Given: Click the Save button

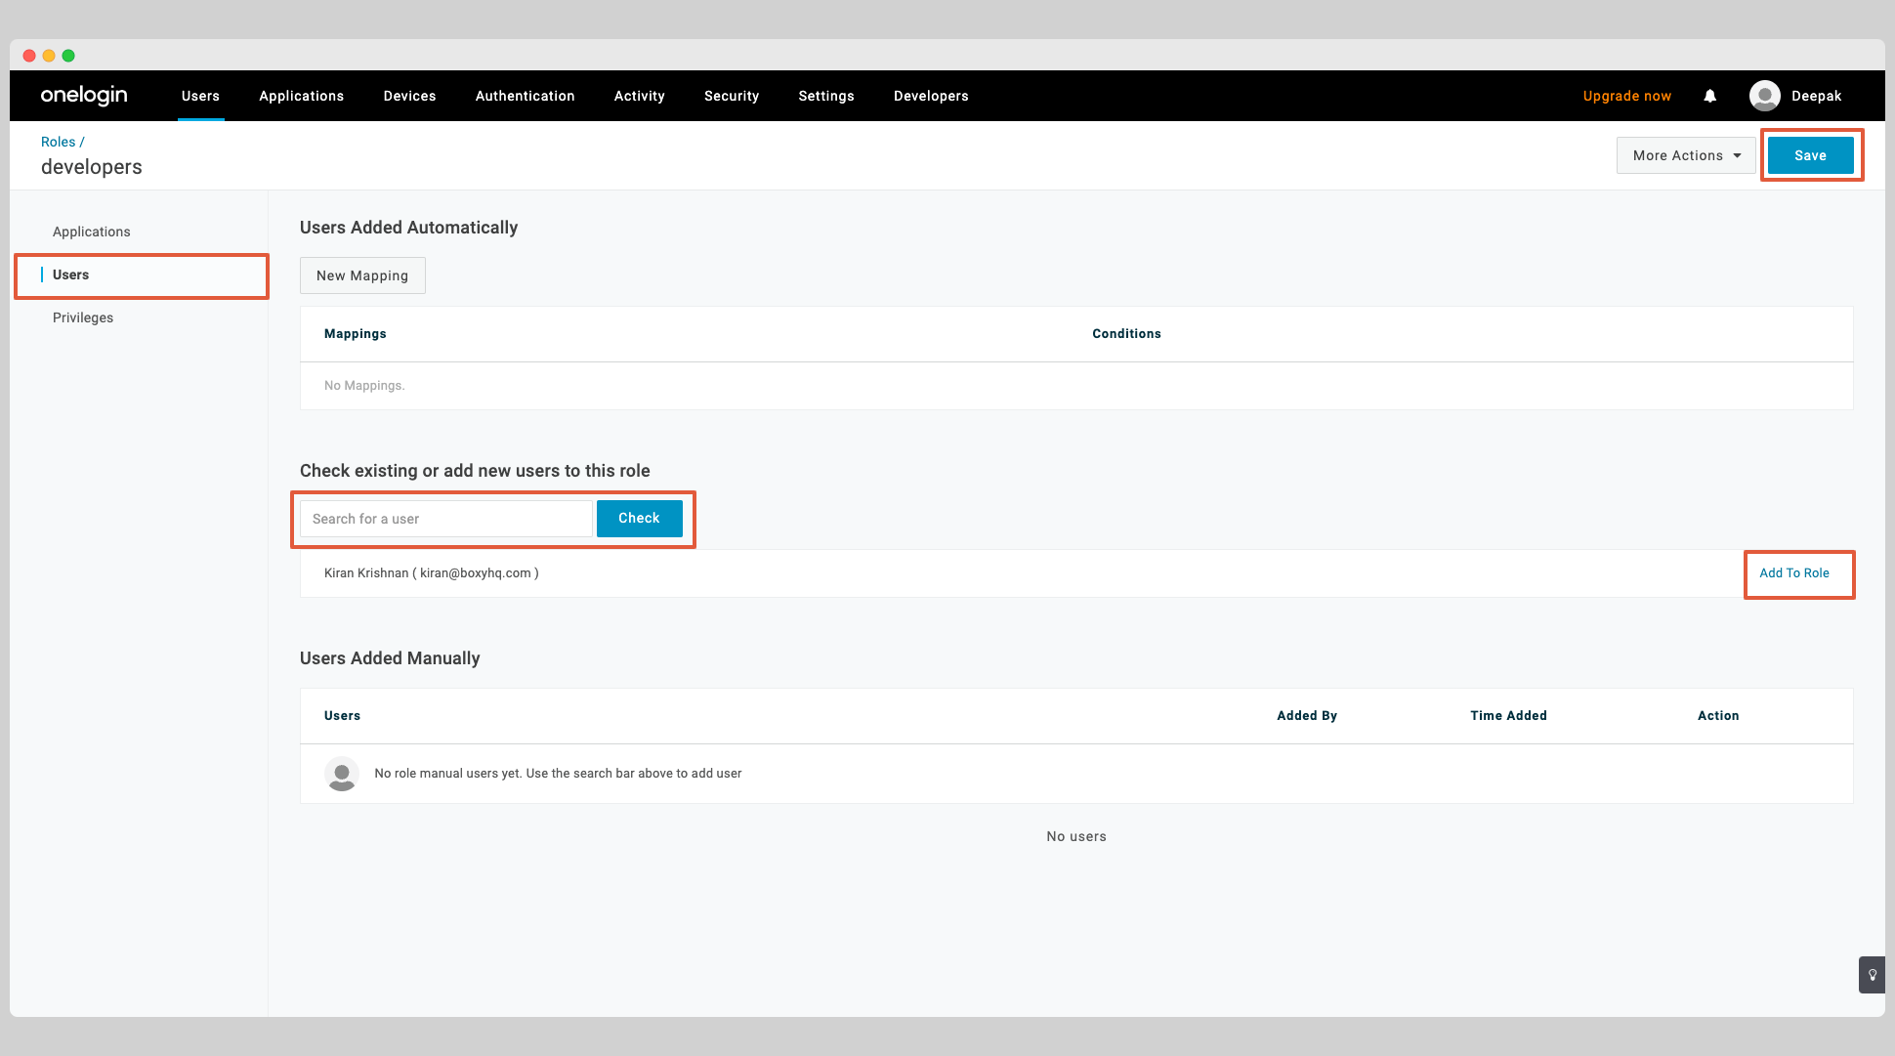Looking at the screenshot, I should tap(1810, 154).
